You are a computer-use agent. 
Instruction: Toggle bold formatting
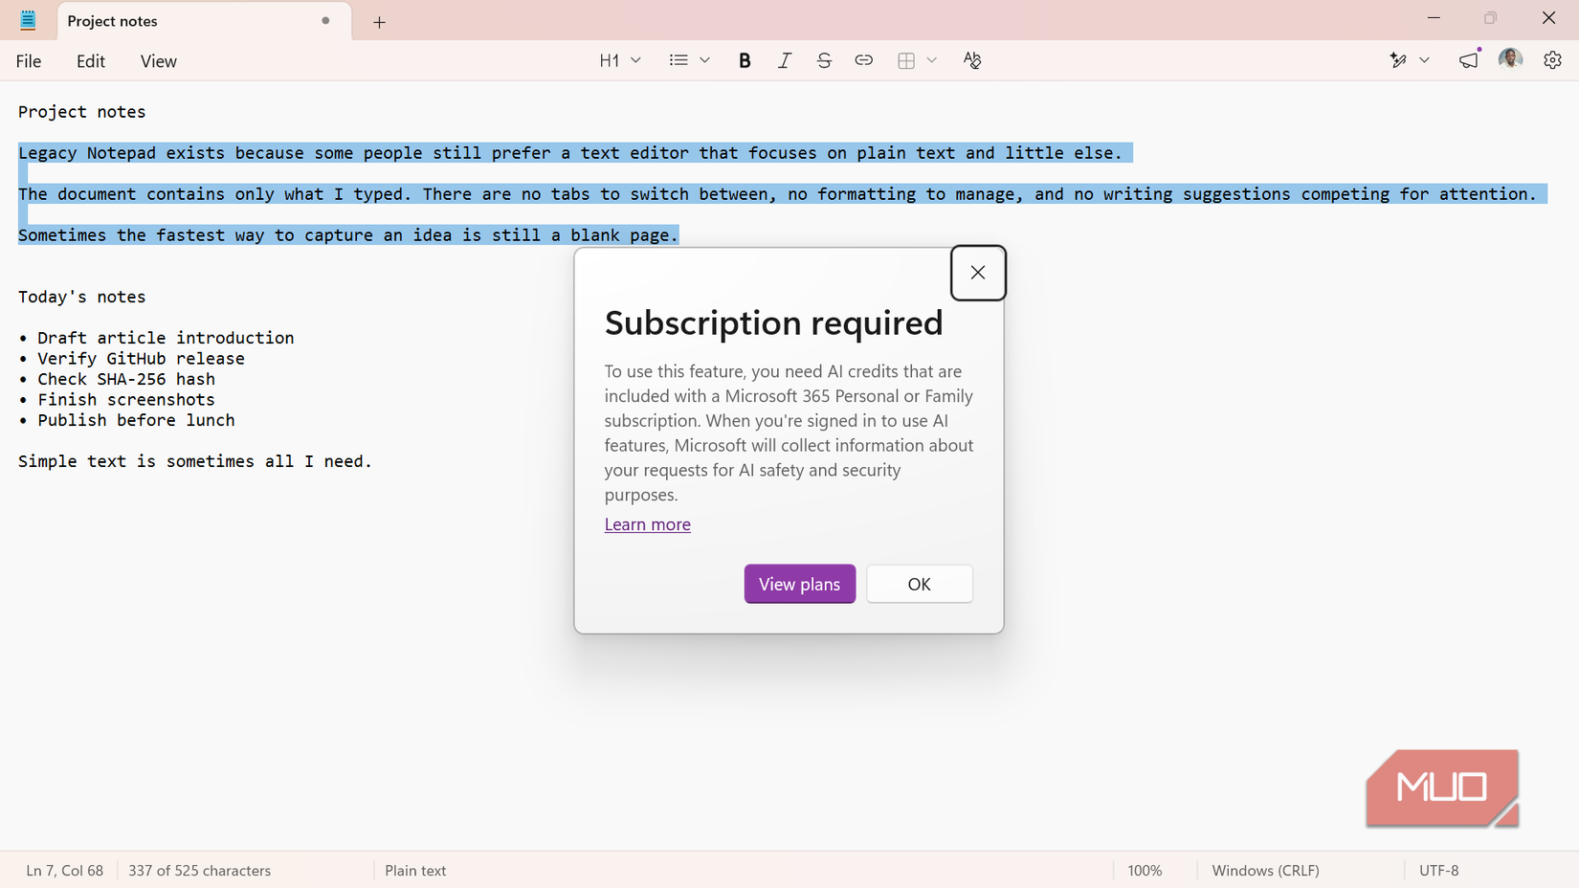745,60
